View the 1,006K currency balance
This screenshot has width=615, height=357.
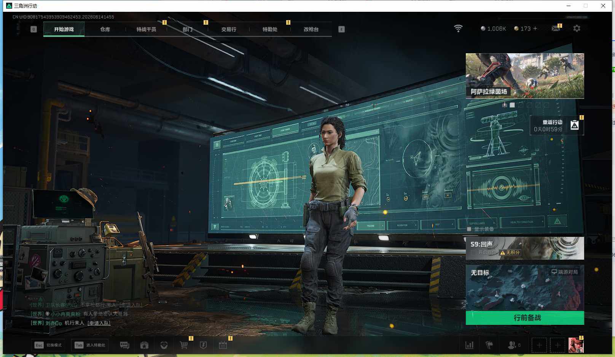[x=493, y=29]
